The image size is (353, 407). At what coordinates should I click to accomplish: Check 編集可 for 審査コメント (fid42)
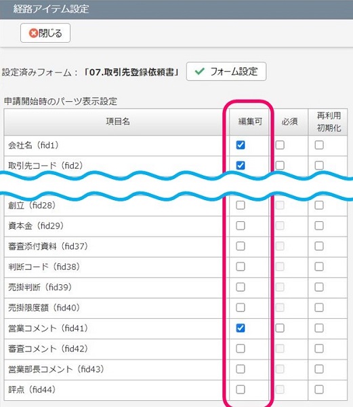pos(241,349)
